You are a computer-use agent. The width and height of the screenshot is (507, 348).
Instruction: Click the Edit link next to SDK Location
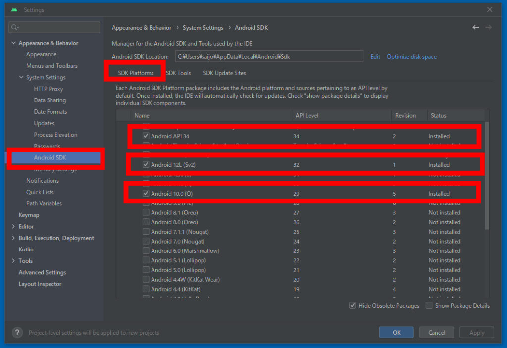375,56
